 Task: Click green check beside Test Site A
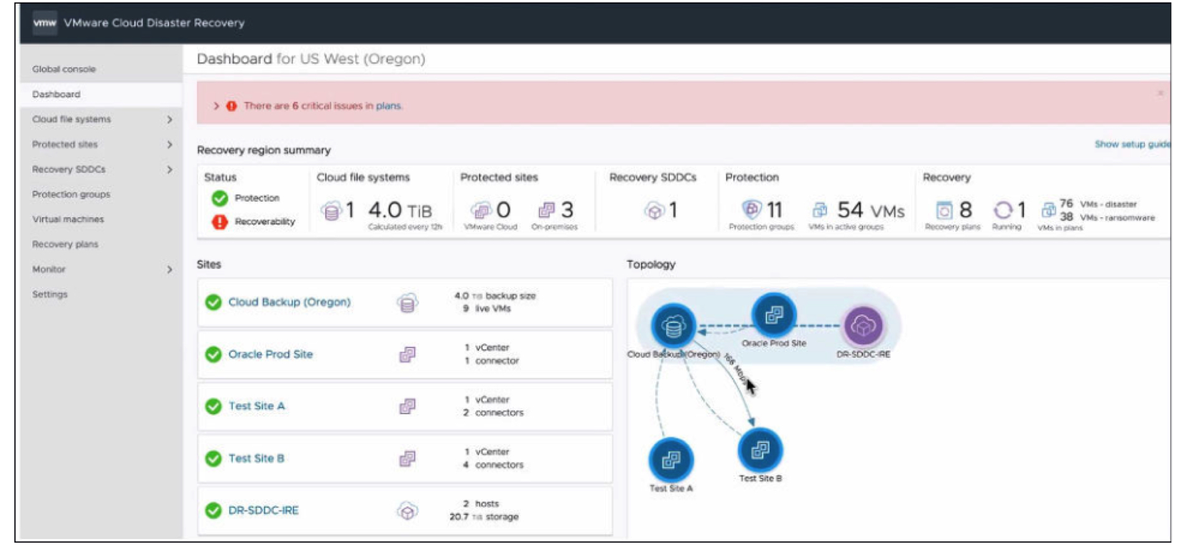(x=213, y=407)
